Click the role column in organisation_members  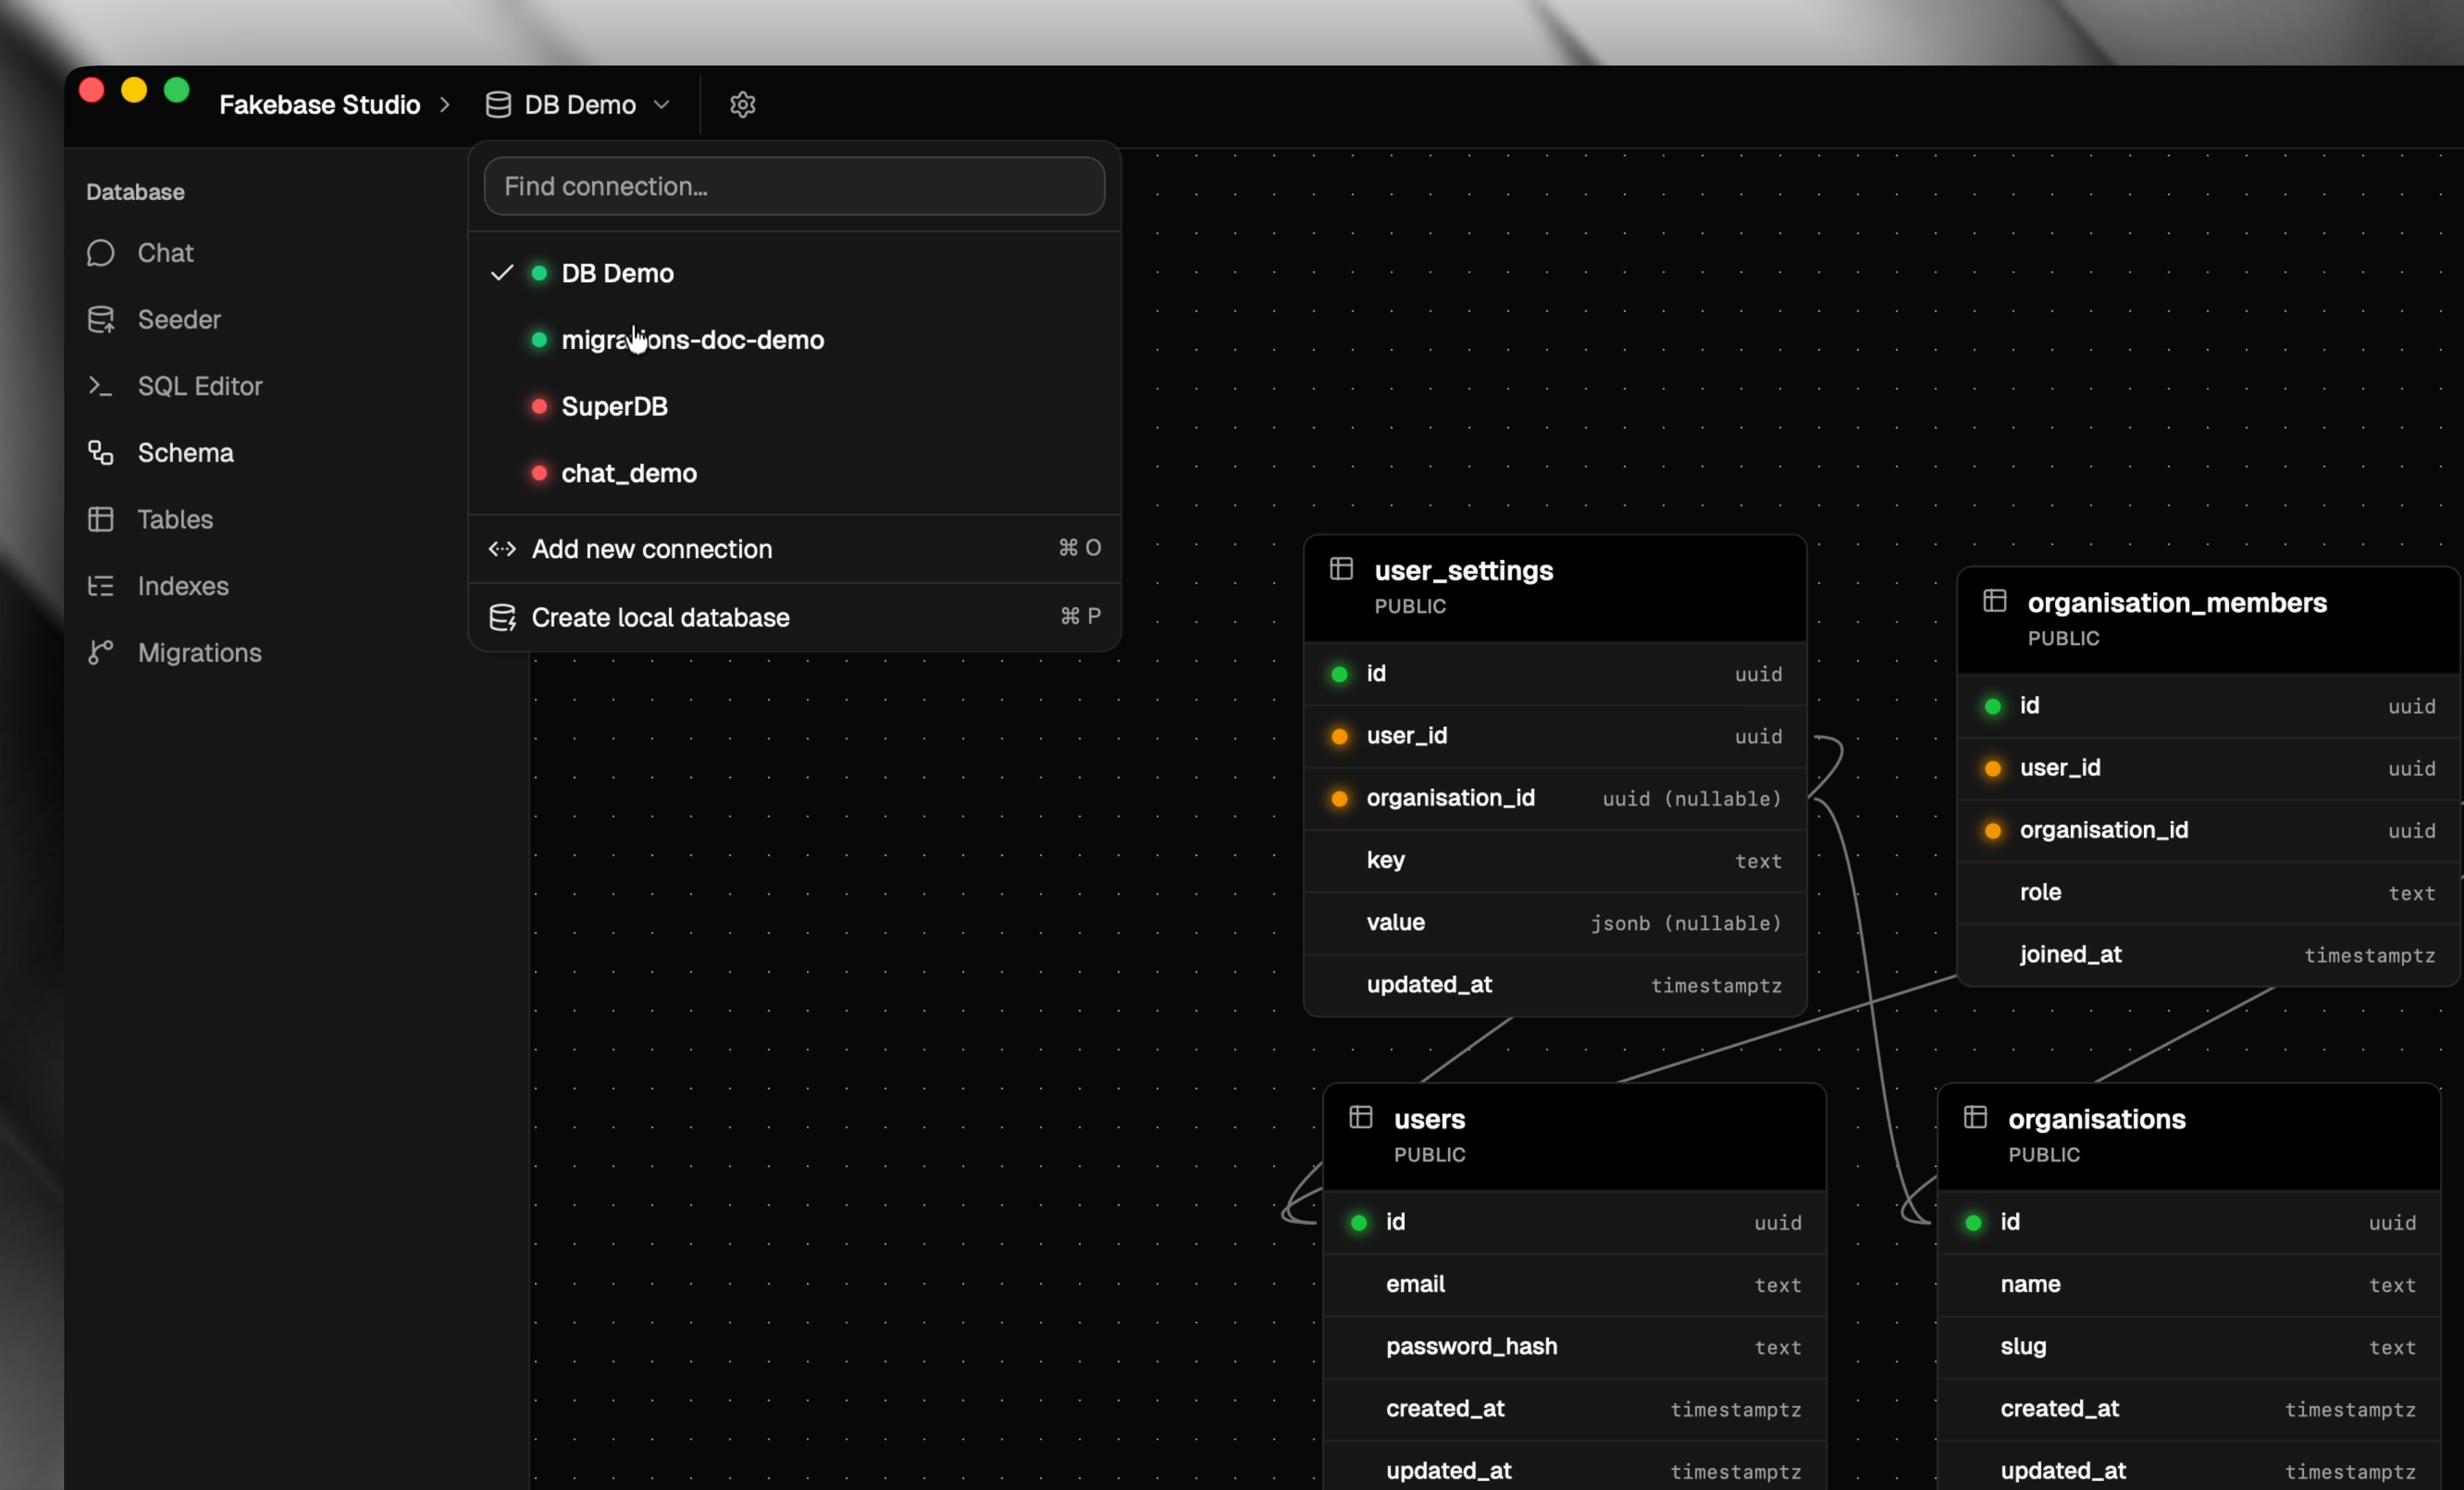pyautogui.click(x=2208, y=893)
